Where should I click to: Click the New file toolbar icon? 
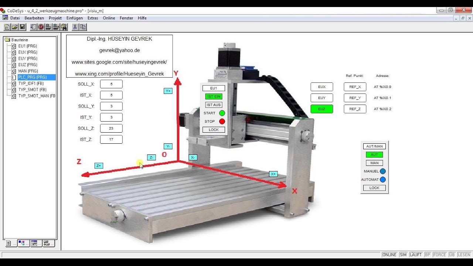click(x=7, y=27)
